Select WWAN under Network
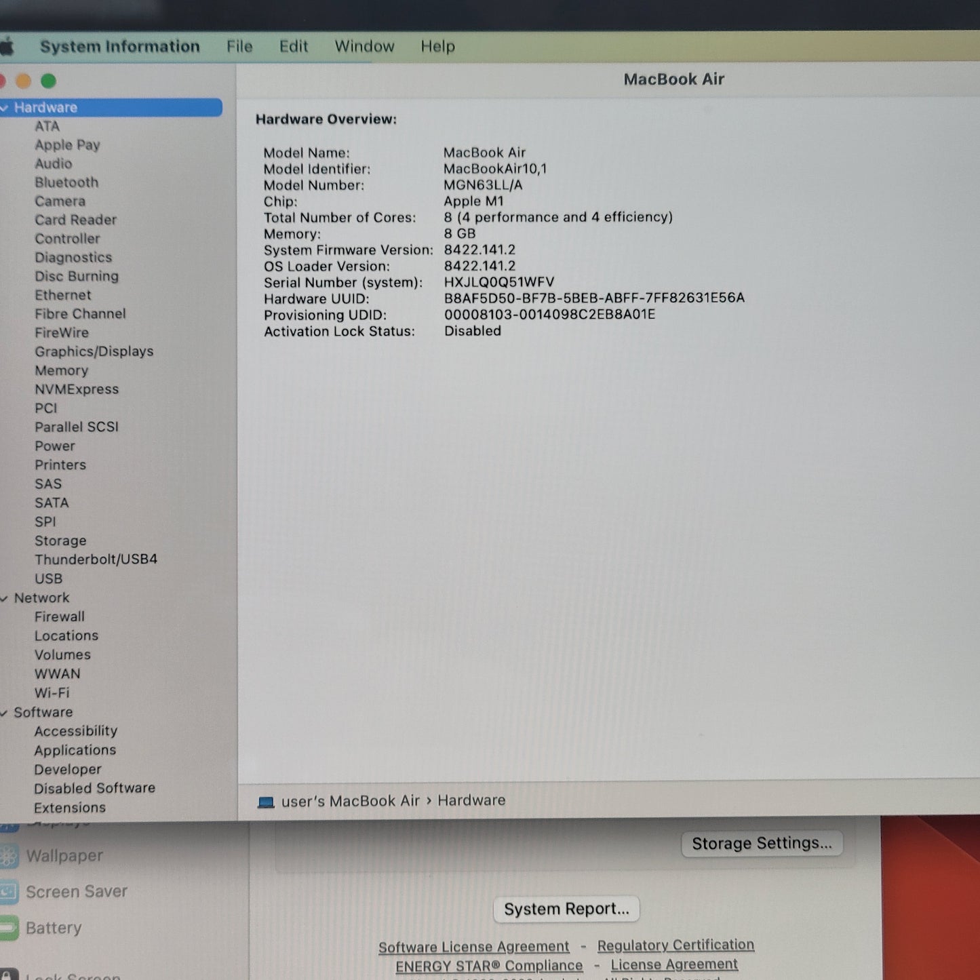This screenshot has width=980, height=980. click(x=57, y=673)
